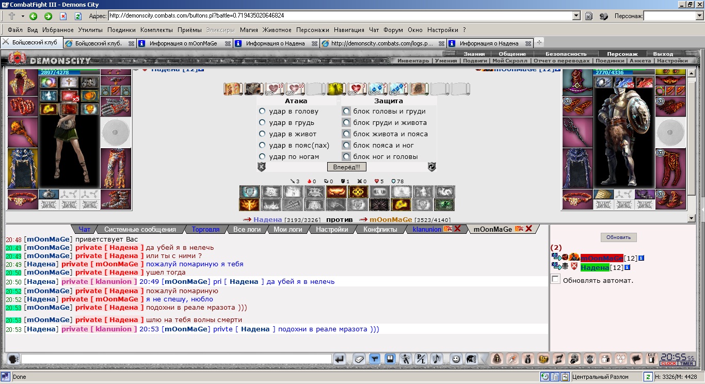
Task: Click the speaker head icon left of chat input
Action: tap(12, 359)
